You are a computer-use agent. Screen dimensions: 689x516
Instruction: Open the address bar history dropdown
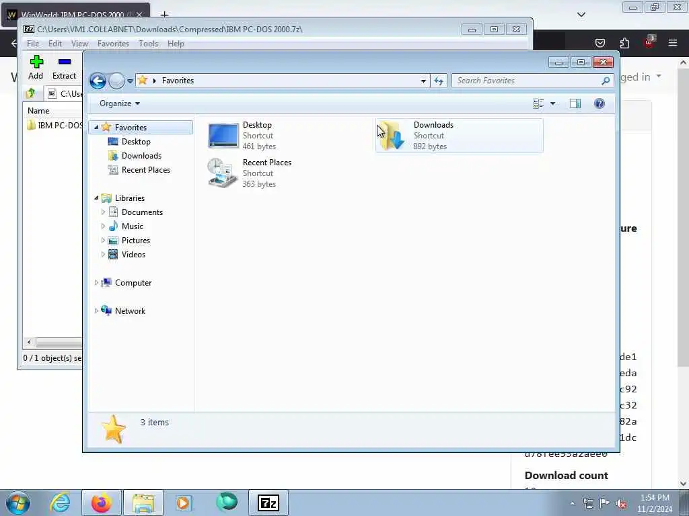pyautogui.click(x=423, y=81)
